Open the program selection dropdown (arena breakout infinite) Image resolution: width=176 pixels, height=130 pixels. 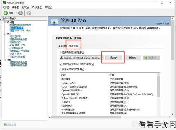[x=81, y=58]
